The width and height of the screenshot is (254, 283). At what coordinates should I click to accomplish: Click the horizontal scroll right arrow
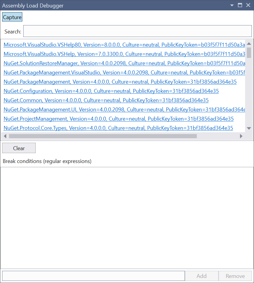point(241,136)
